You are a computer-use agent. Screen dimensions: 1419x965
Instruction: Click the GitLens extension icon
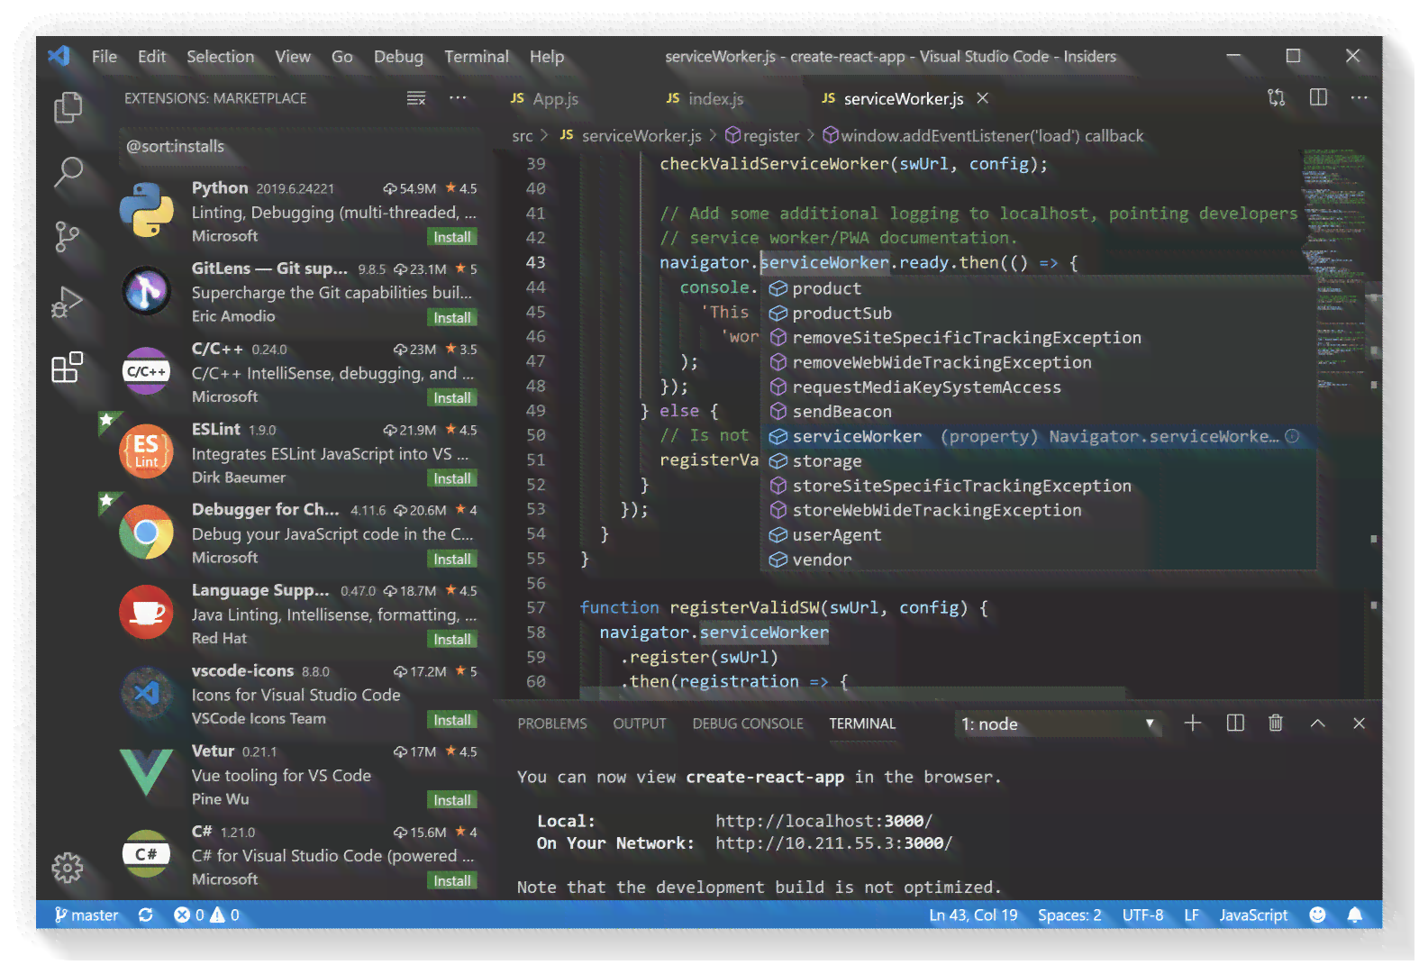146,291
